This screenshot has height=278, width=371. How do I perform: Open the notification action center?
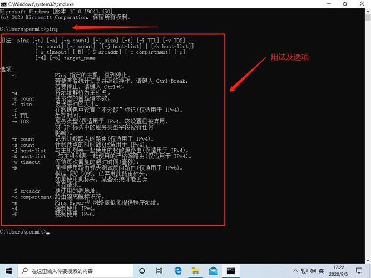tap(359, 271)
